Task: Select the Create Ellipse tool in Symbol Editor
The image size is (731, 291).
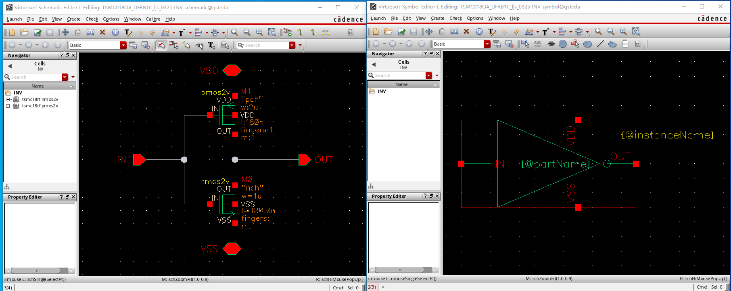Action: pos(588,44)
